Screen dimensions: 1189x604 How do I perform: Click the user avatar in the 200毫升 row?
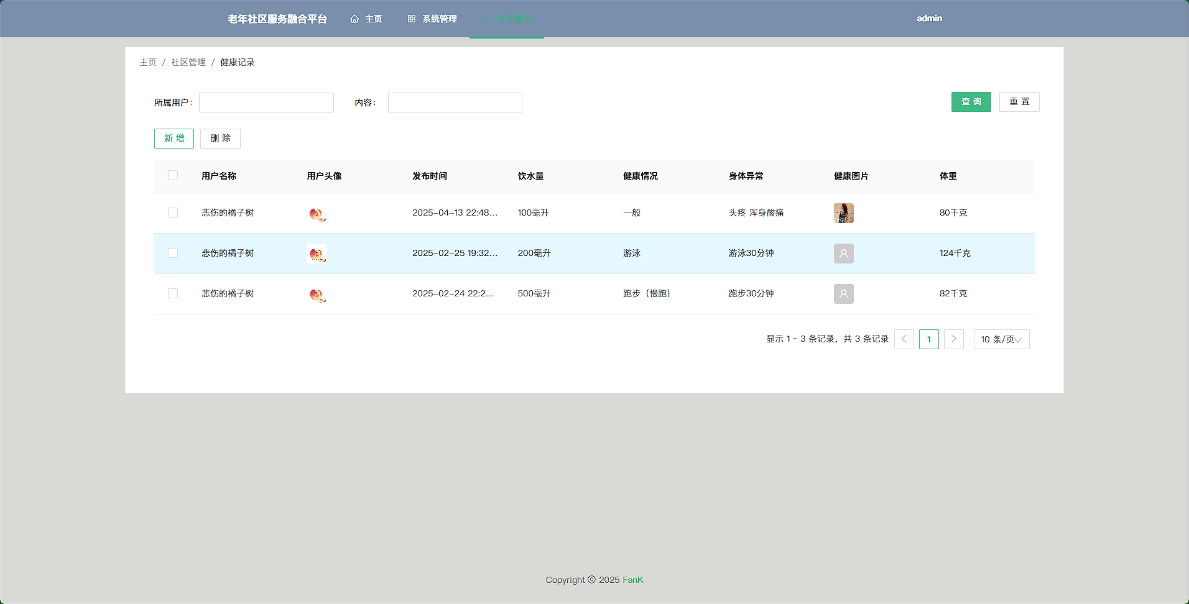317,254
